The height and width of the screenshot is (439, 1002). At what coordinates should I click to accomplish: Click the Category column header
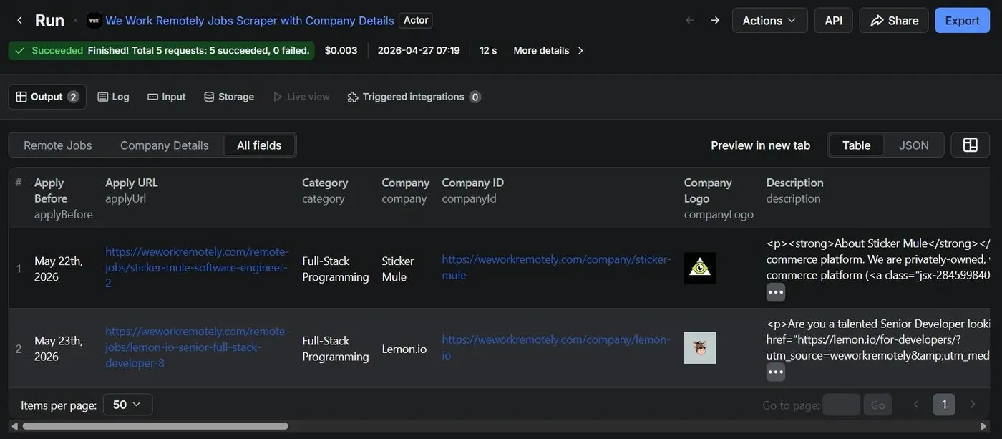[x=325, y=190]
